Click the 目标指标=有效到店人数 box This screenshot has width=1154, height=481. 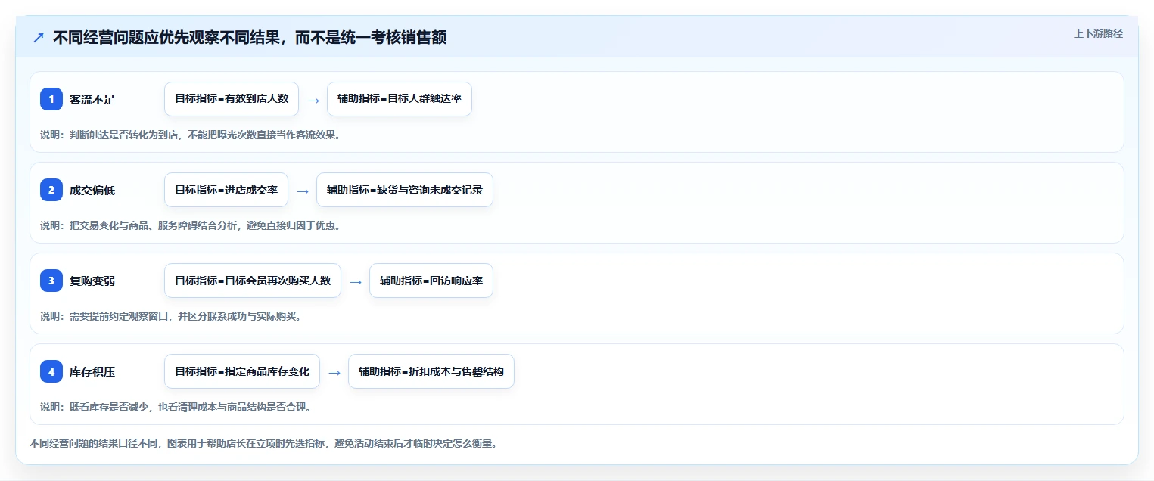point(232,99)
